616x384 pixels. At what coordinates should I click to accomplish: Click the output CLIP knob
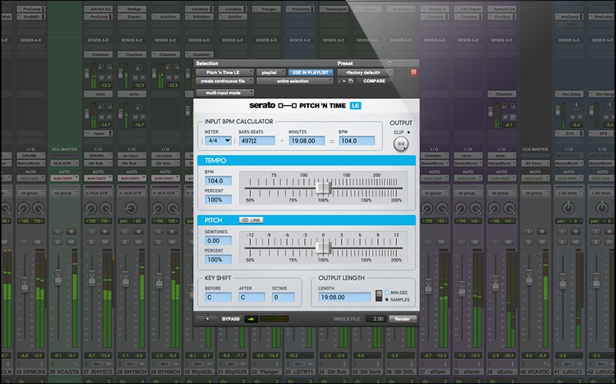click(x=401, y=144)
